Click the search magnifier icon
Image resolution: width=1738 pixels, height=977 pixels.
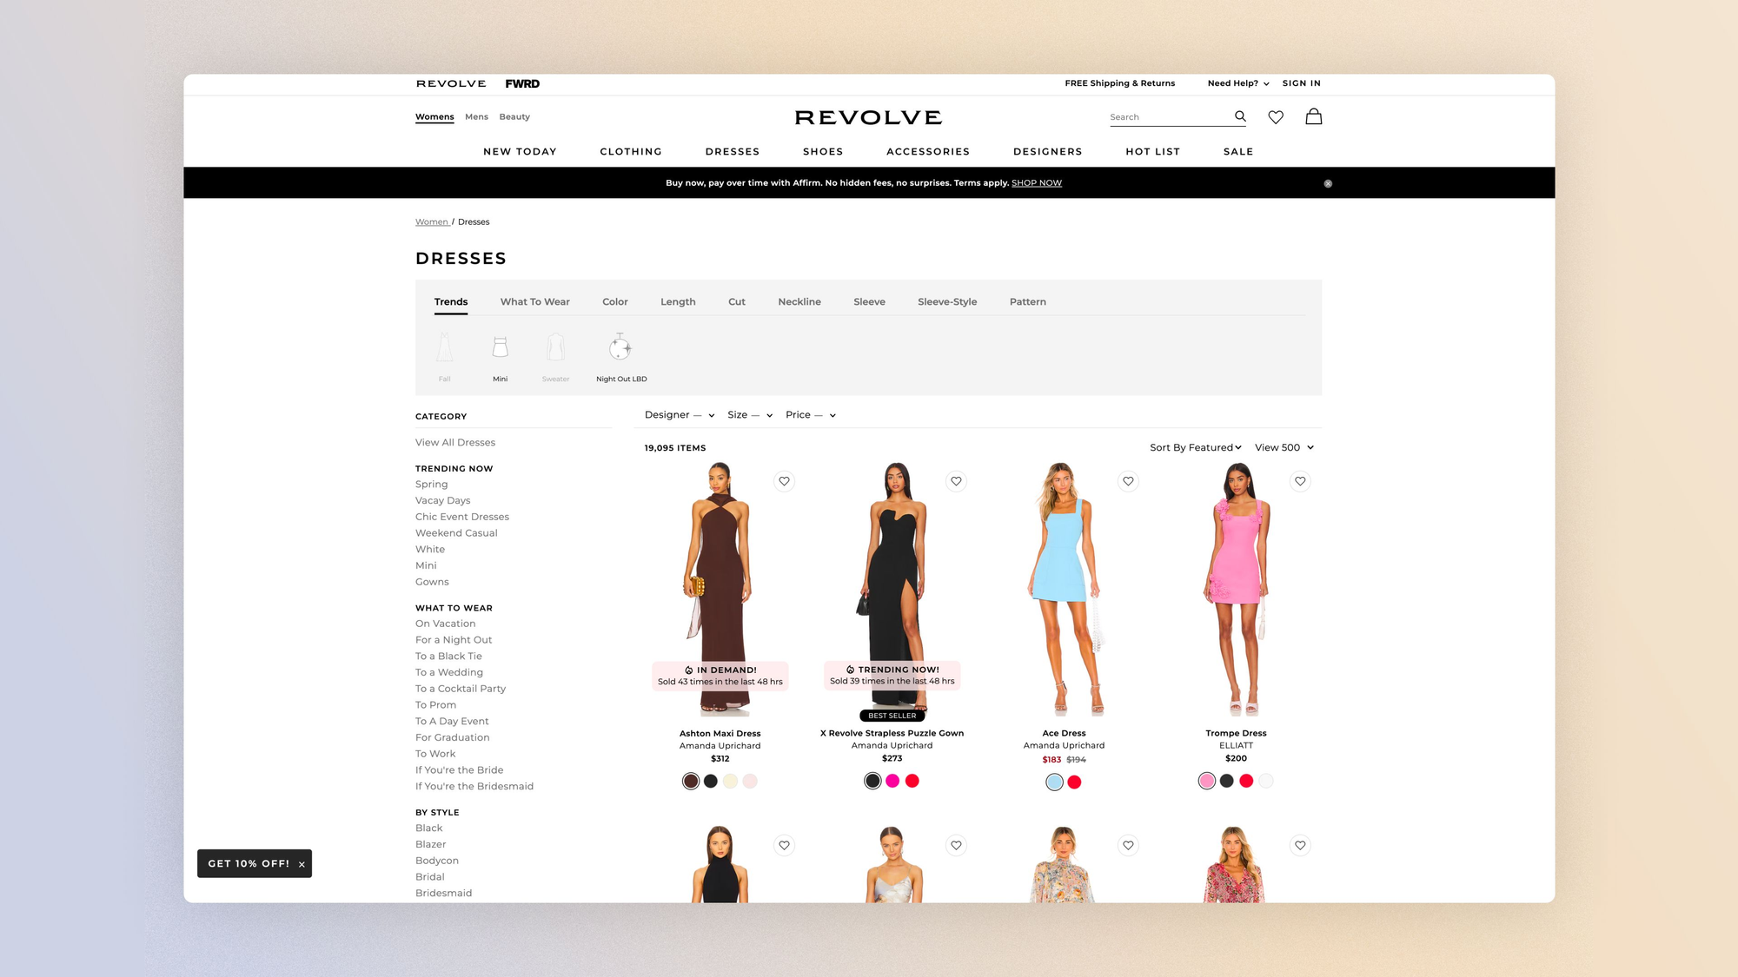tap(1240, 116)
